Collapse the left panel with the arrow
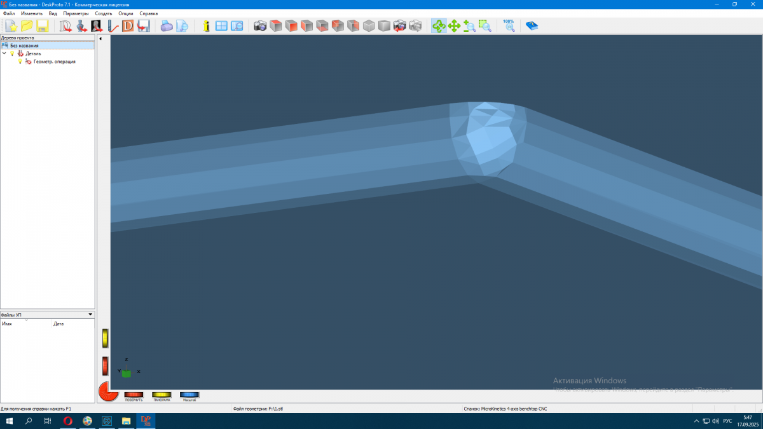Viewport: 763px width, 429px height. [100, 39]
